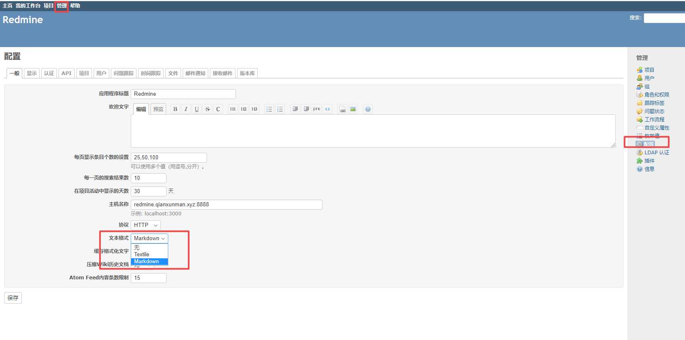Click the 搜索 search box in header
This screenshot has height=340, width=685.
coord(664,18)
